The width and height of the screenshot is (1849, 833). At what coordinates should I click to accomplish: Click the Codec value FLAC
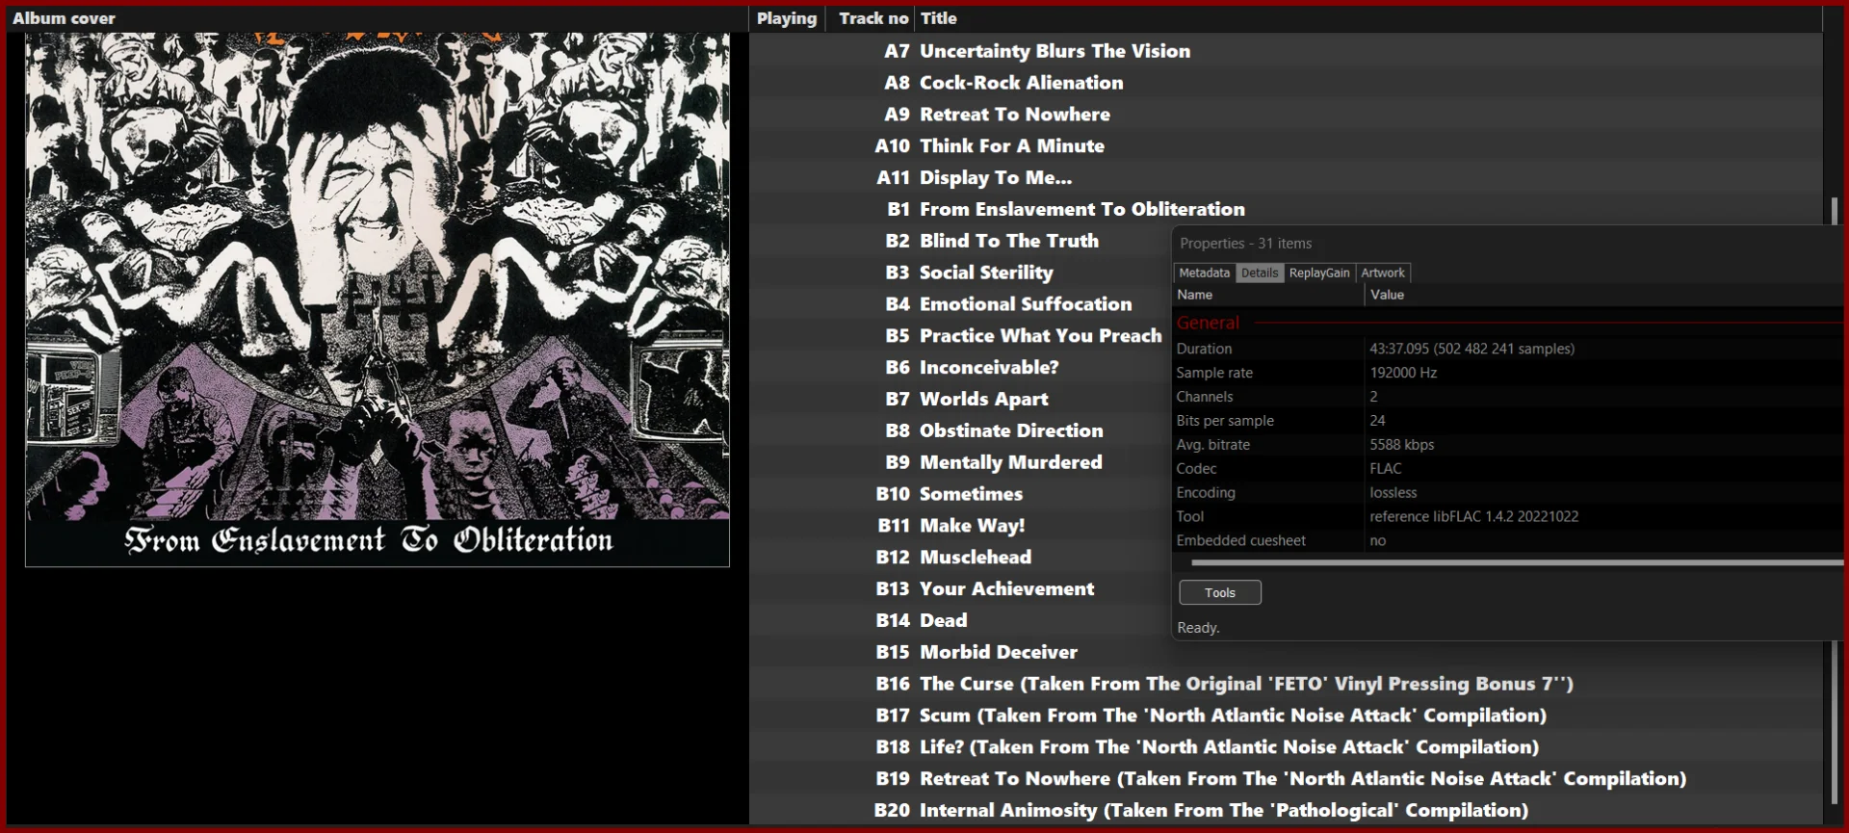(x=1386, y=469)
